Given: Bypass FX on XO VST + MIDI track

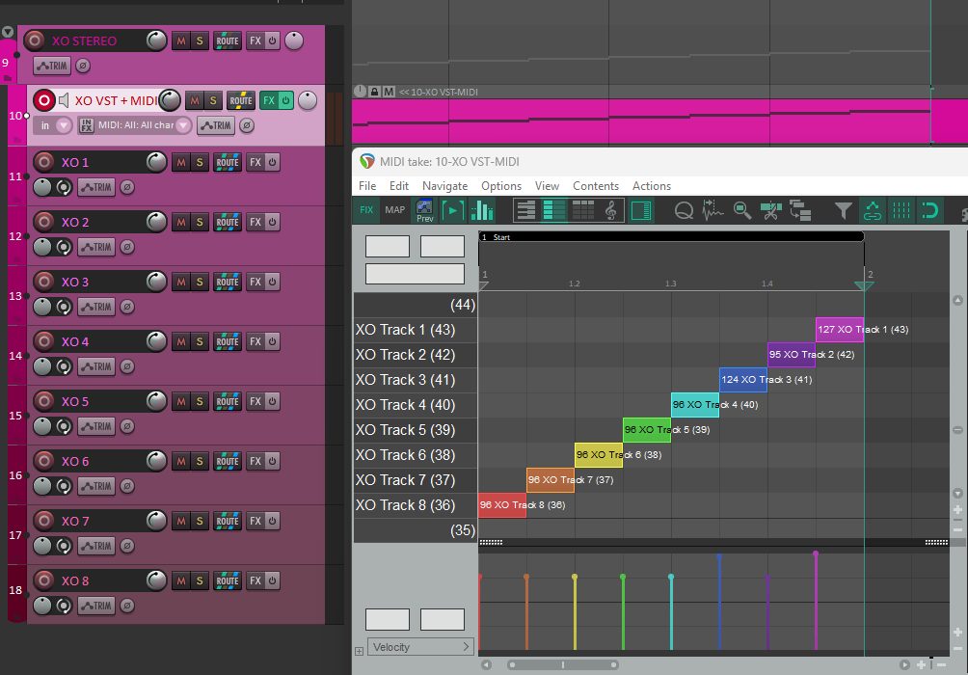Looking at the screenshot, I should pos(285,100).
